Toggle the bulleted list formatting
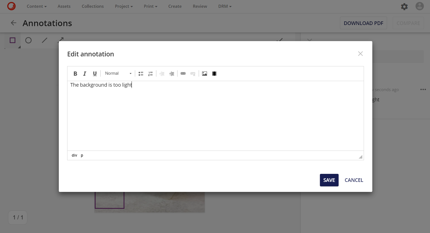 pyautogui.click(x=141, y=73)
